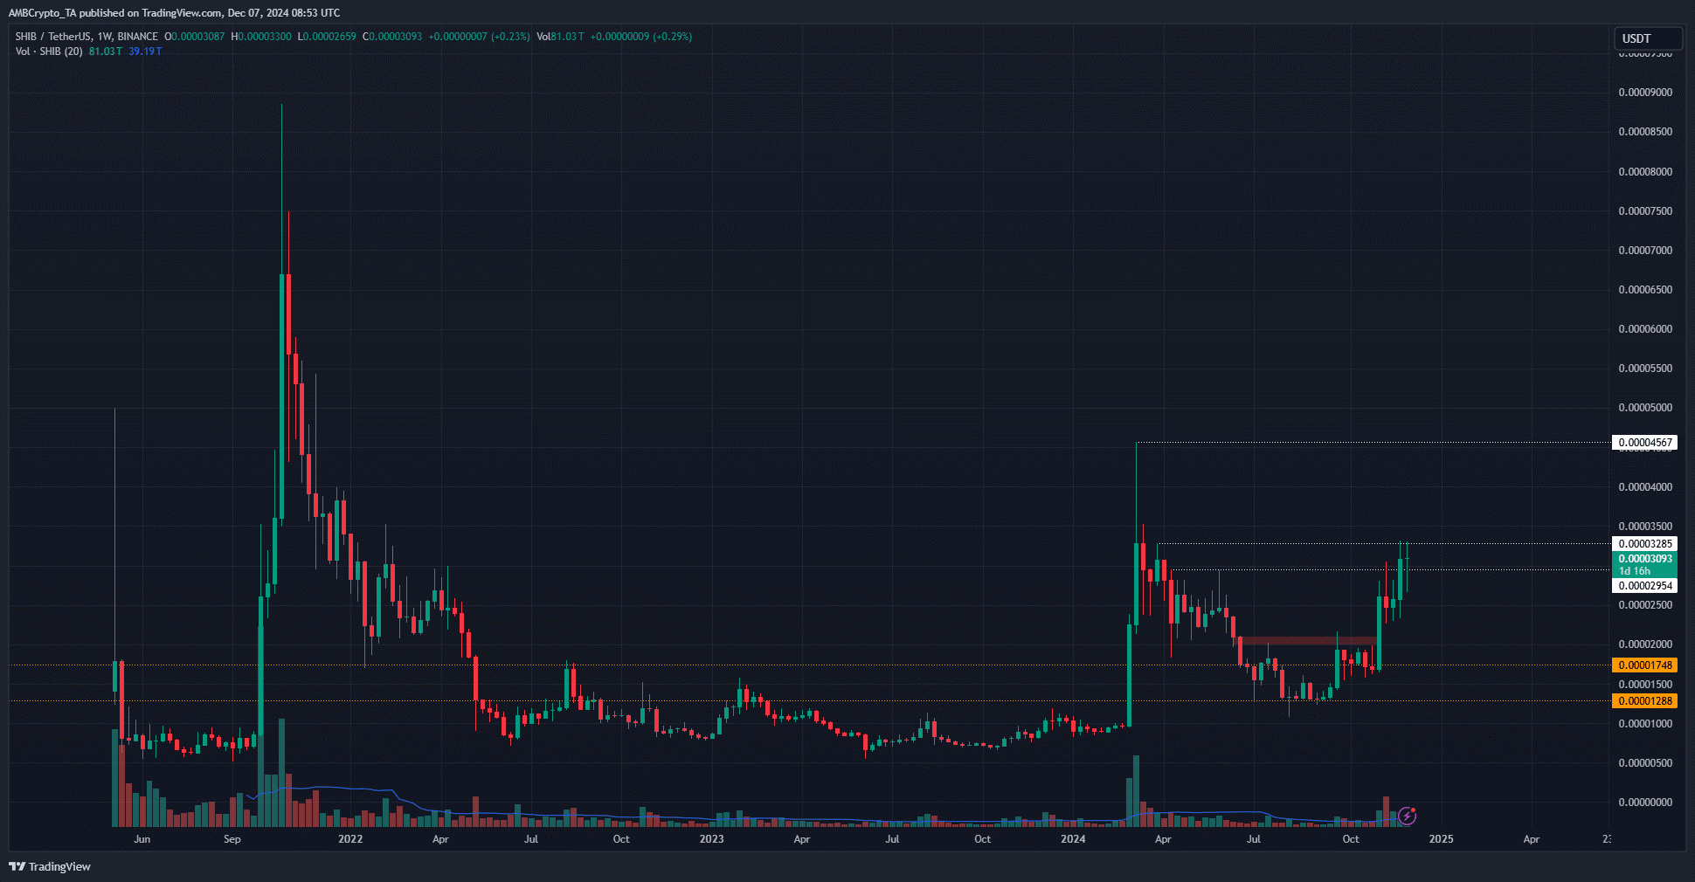Open the USDT currency selector

click(x=1647, y=38)
